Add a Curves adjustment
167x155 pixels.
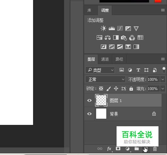(120, 28)
